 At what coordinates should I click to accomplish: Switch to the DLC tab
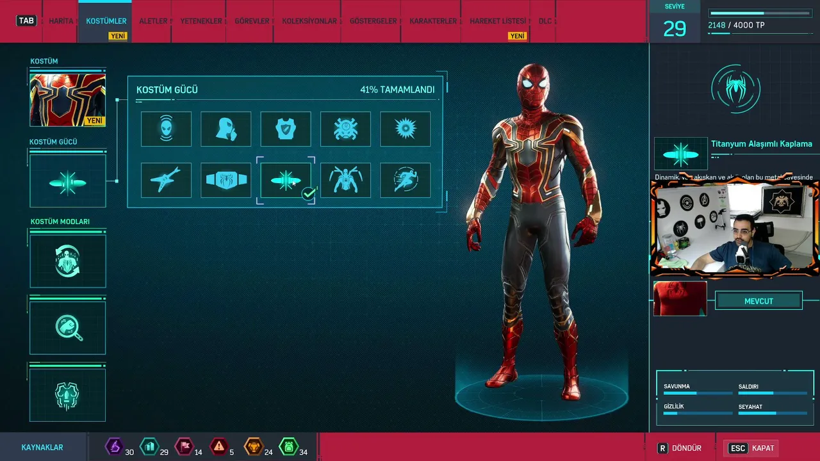coord(545,21)
